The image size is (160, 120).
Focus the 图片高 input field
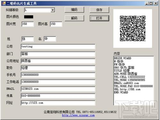(56, 24)
